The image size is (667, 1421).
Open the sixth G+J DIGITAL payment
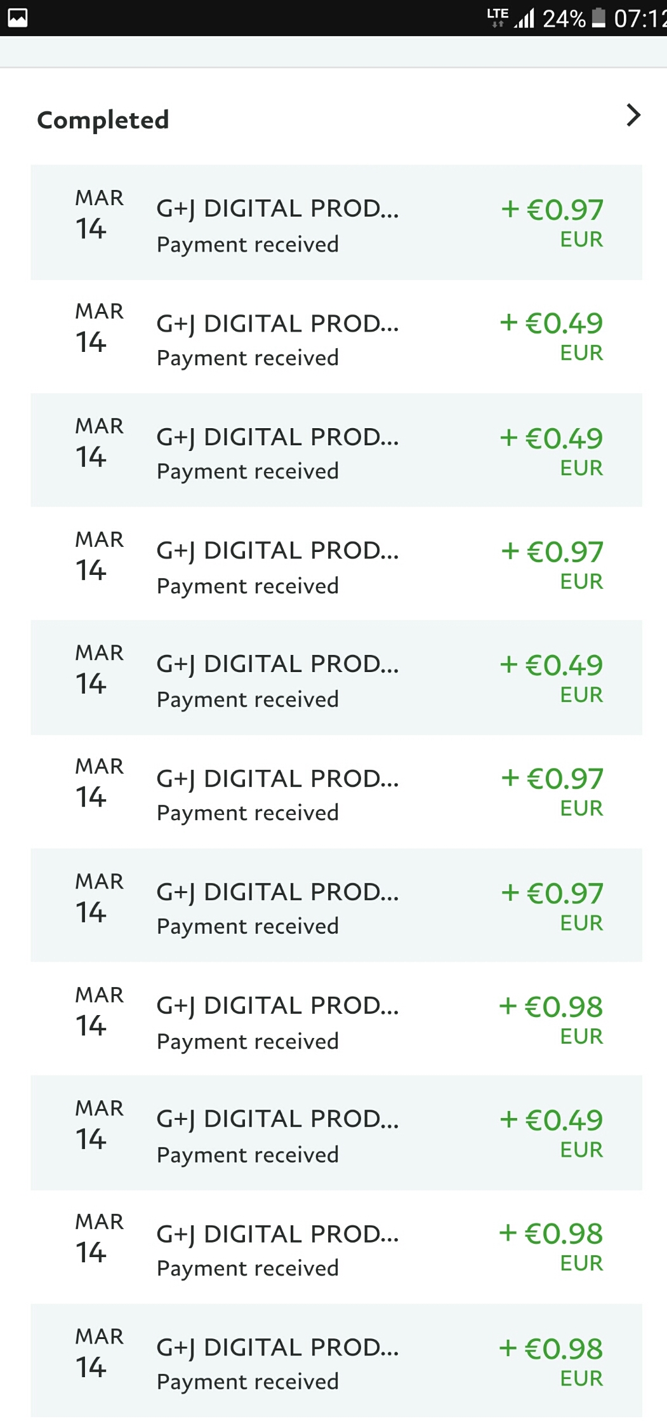coord(336,791)
